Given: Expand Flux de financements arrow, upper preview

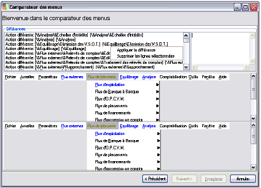Looking at the screenshot, I should point(157,113).
